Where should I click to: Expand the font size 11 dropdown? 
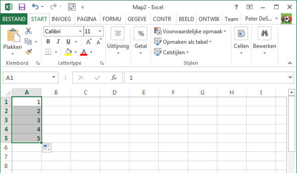pyautogui.click(x=100, y=31)
